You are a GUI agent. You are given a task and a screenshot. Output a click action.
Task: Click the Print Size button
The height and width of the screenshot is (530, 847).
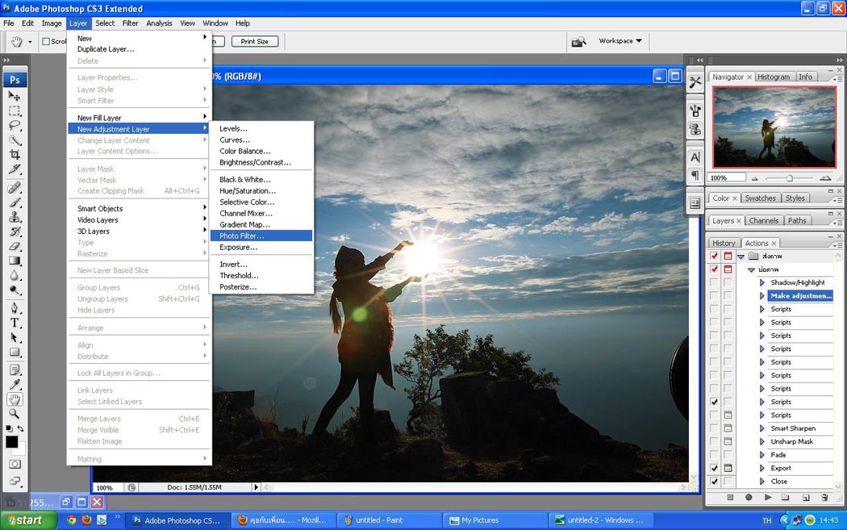click(x=254, y=41)
